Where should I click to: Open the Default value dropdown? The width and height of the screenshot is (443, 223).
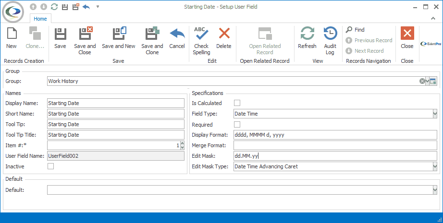pos(435,190)
